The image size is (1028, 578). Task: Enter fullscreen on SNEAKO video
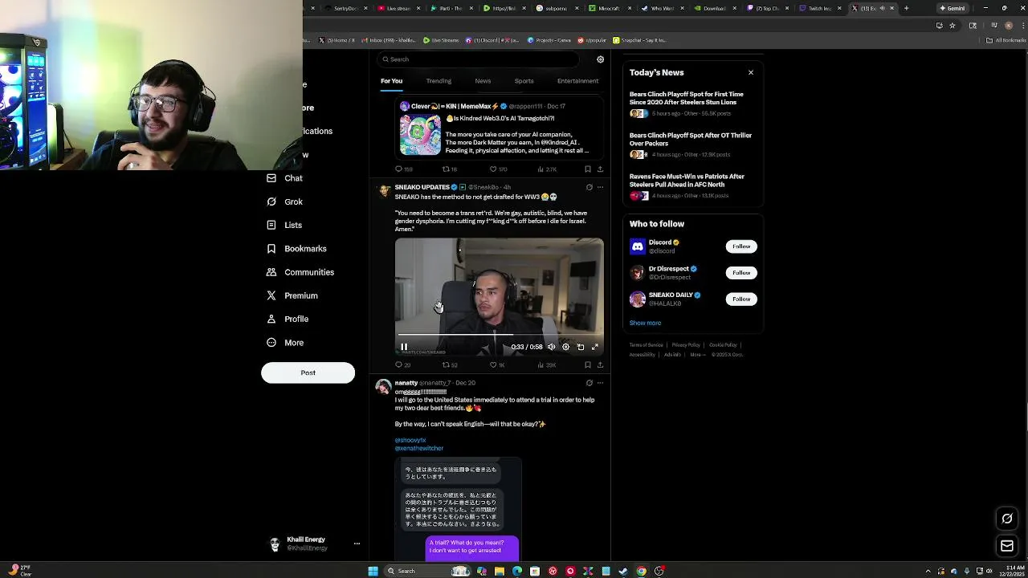(x=595, y=347)
